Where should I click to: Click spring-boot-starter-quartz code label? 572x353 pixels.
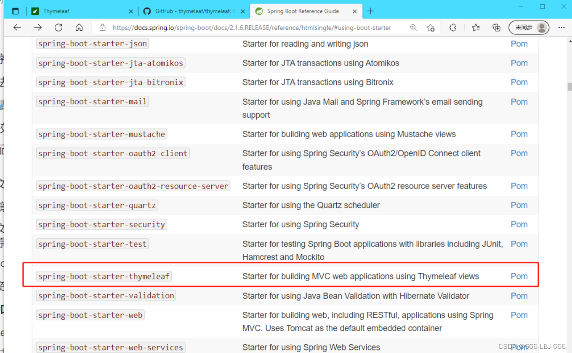(x=97, y=205)
